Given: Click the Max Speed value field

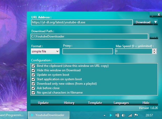Looking at the screenshot, I should [134, 51].
